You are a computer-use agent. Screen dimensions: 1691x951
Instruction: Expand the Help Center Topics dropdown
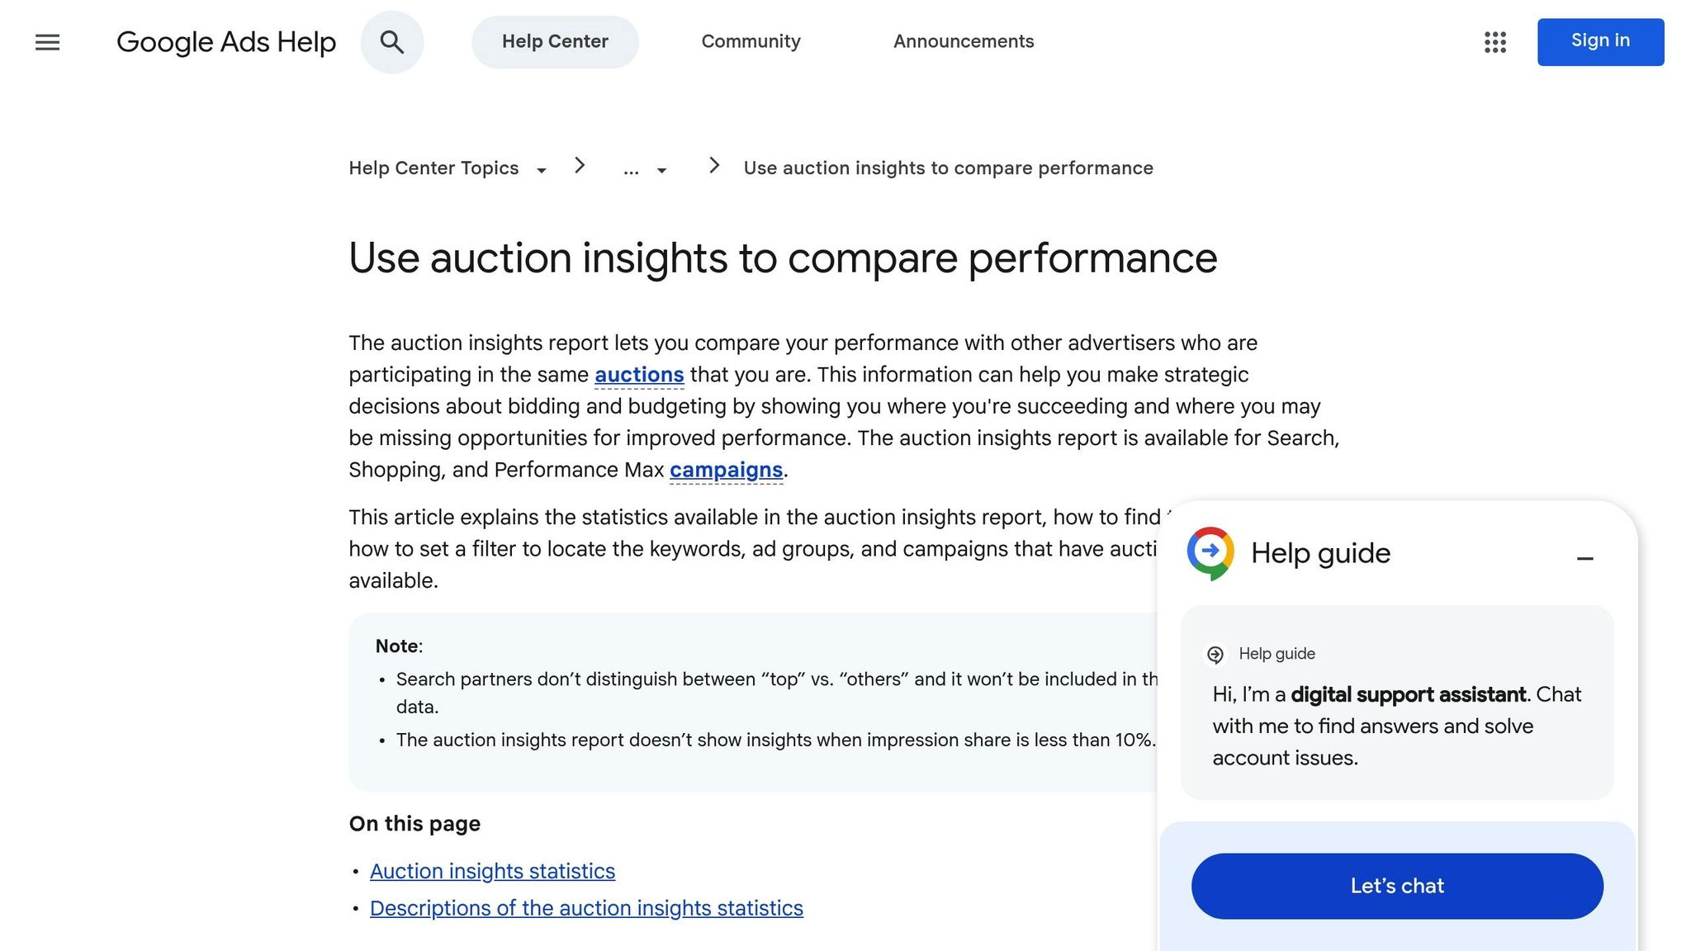542,170
